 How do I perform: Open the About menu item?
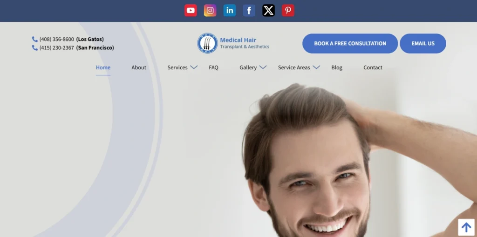point(139,68)
